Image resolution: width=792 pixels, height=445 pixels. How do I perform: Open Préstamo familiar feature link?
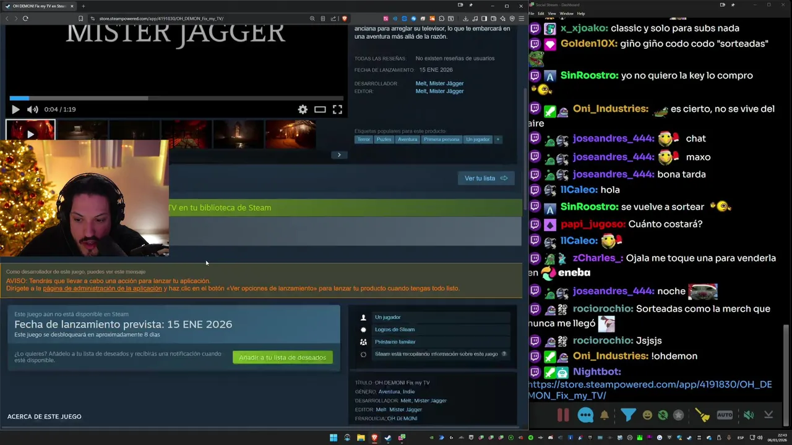coord(395,342)
